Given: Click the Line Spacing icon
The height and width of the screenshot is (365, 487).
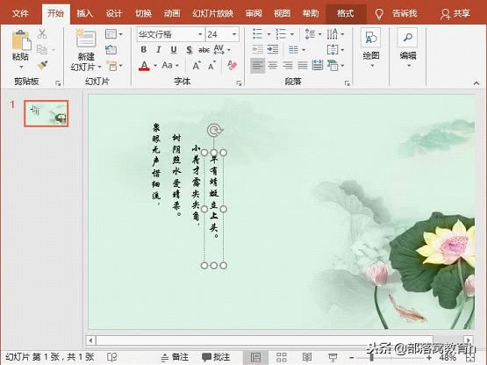Looking at the screenshot, I should click(310, 33).
